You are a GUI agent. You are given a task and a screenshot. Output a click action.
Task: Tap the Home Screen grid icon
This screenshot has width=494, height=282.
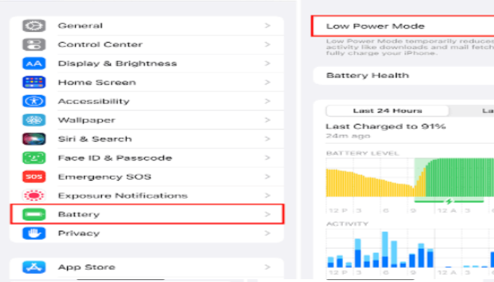(34, 82)
